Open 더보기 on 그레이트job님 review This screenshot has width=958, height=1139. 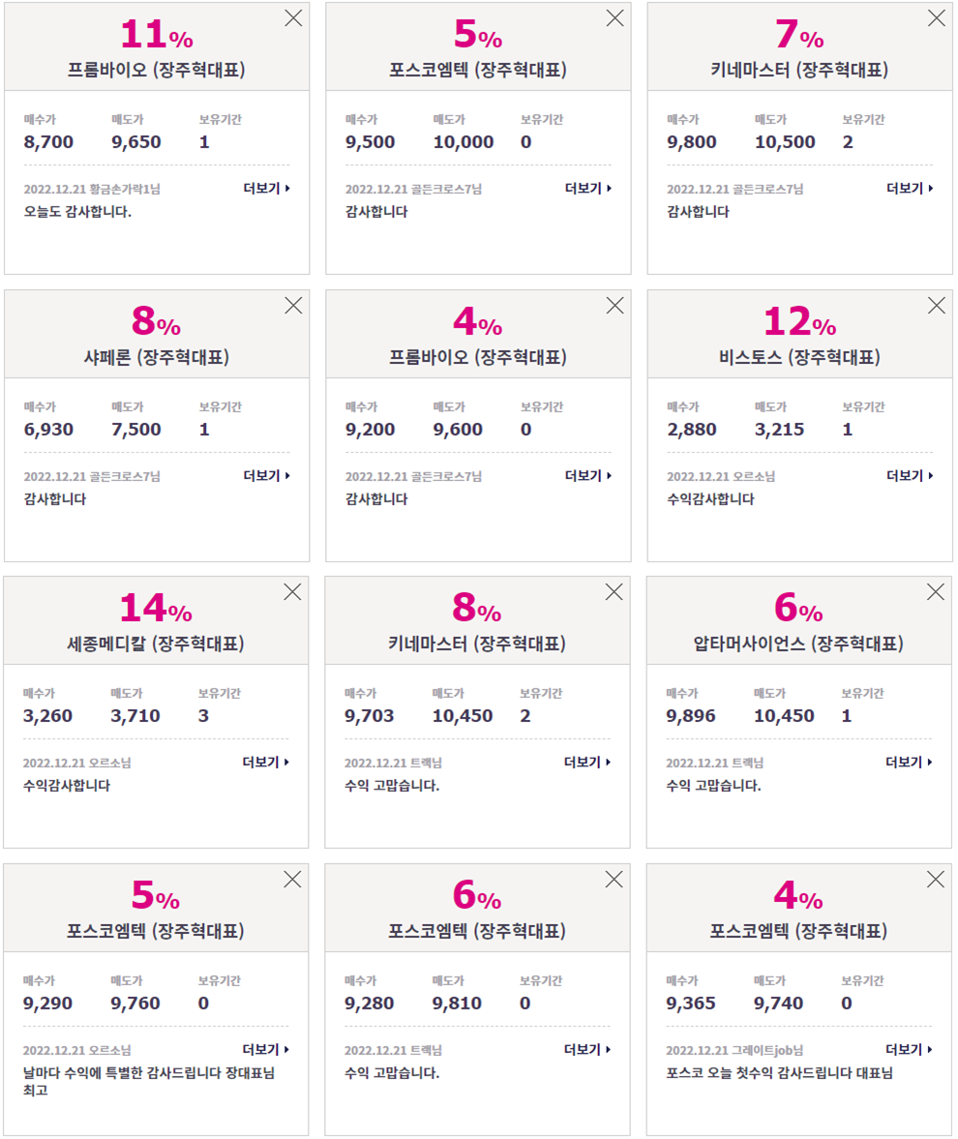tap(910, 1050)
